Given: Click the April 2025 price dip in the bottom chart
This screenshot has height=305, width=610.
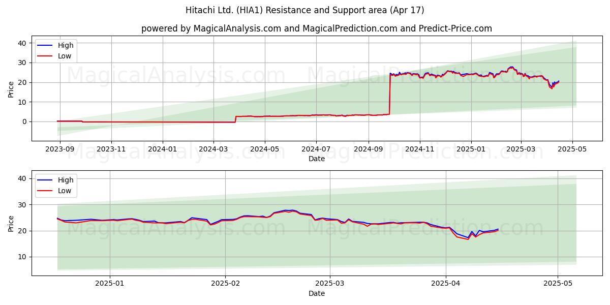Looking at the screenshot, I should point(468,238).
